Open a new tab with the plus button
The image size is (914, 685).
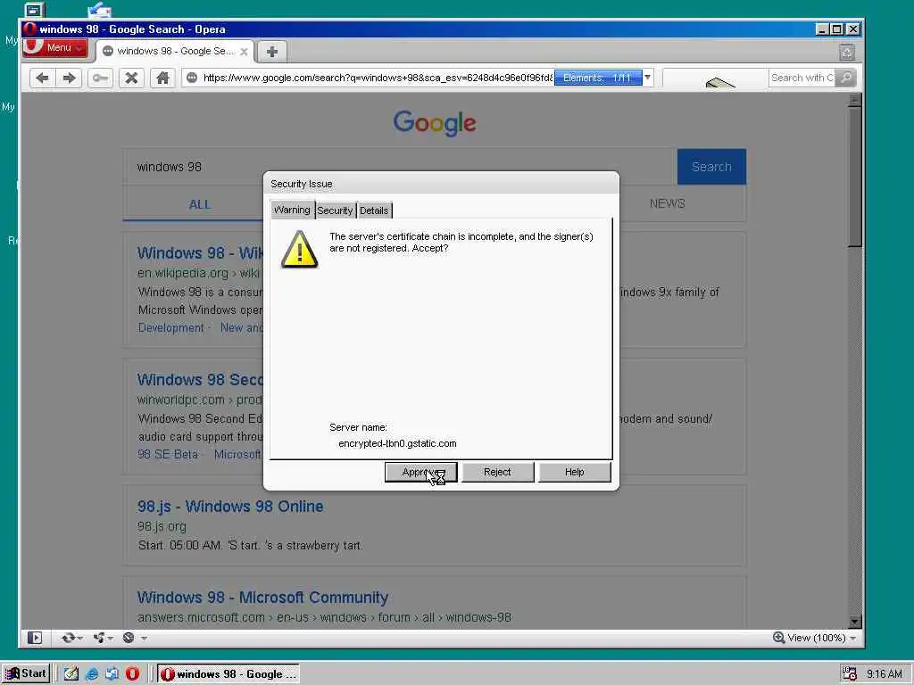point(272,51)
